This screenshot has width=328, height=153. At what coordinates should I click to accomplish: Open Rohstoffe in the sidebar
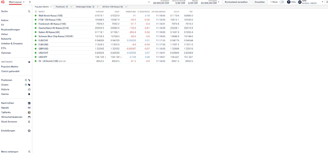click(x=6, y=39)
